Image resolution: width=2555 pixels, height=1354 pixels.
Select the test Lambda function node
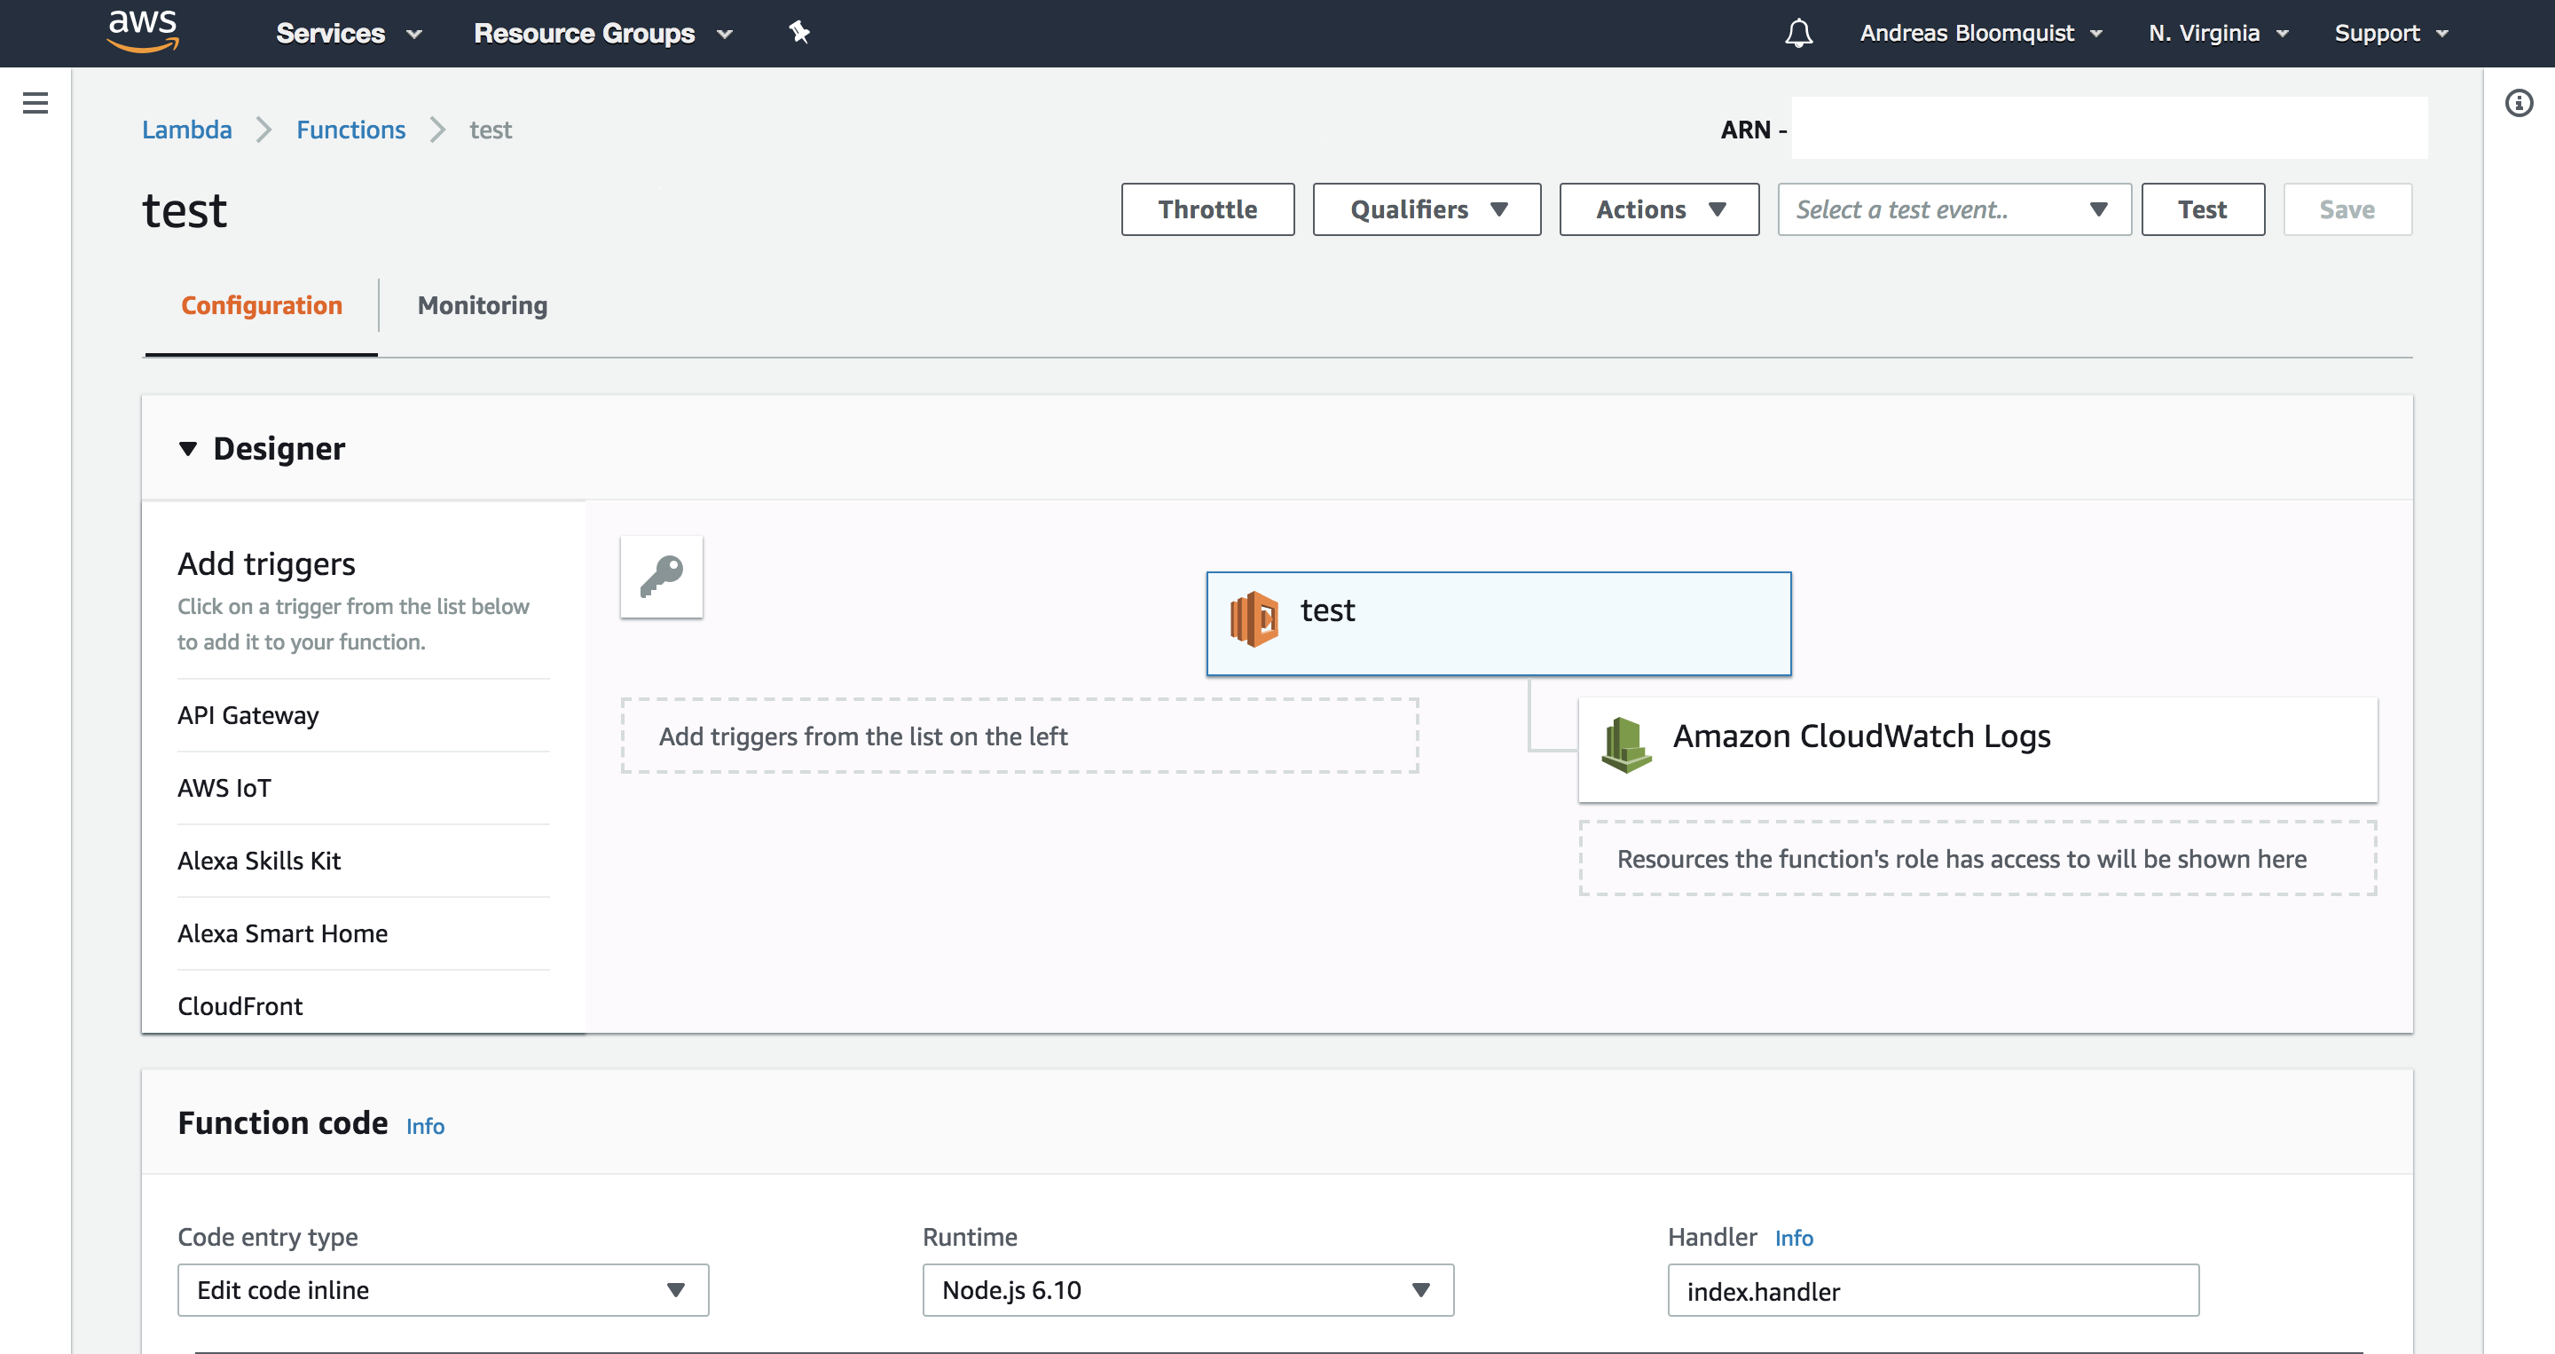[1498, 623]
